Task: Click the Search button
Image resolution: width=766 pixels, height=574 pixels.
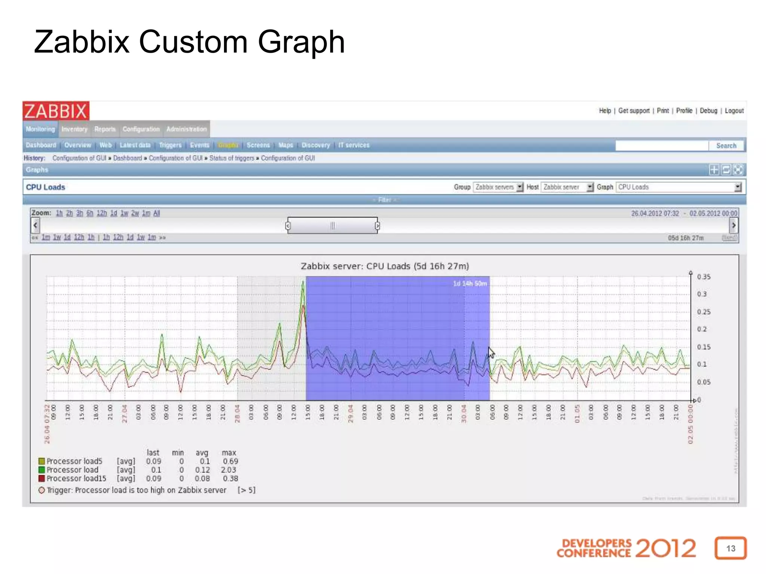Action: pyautogui.click(x=726, y=146)
